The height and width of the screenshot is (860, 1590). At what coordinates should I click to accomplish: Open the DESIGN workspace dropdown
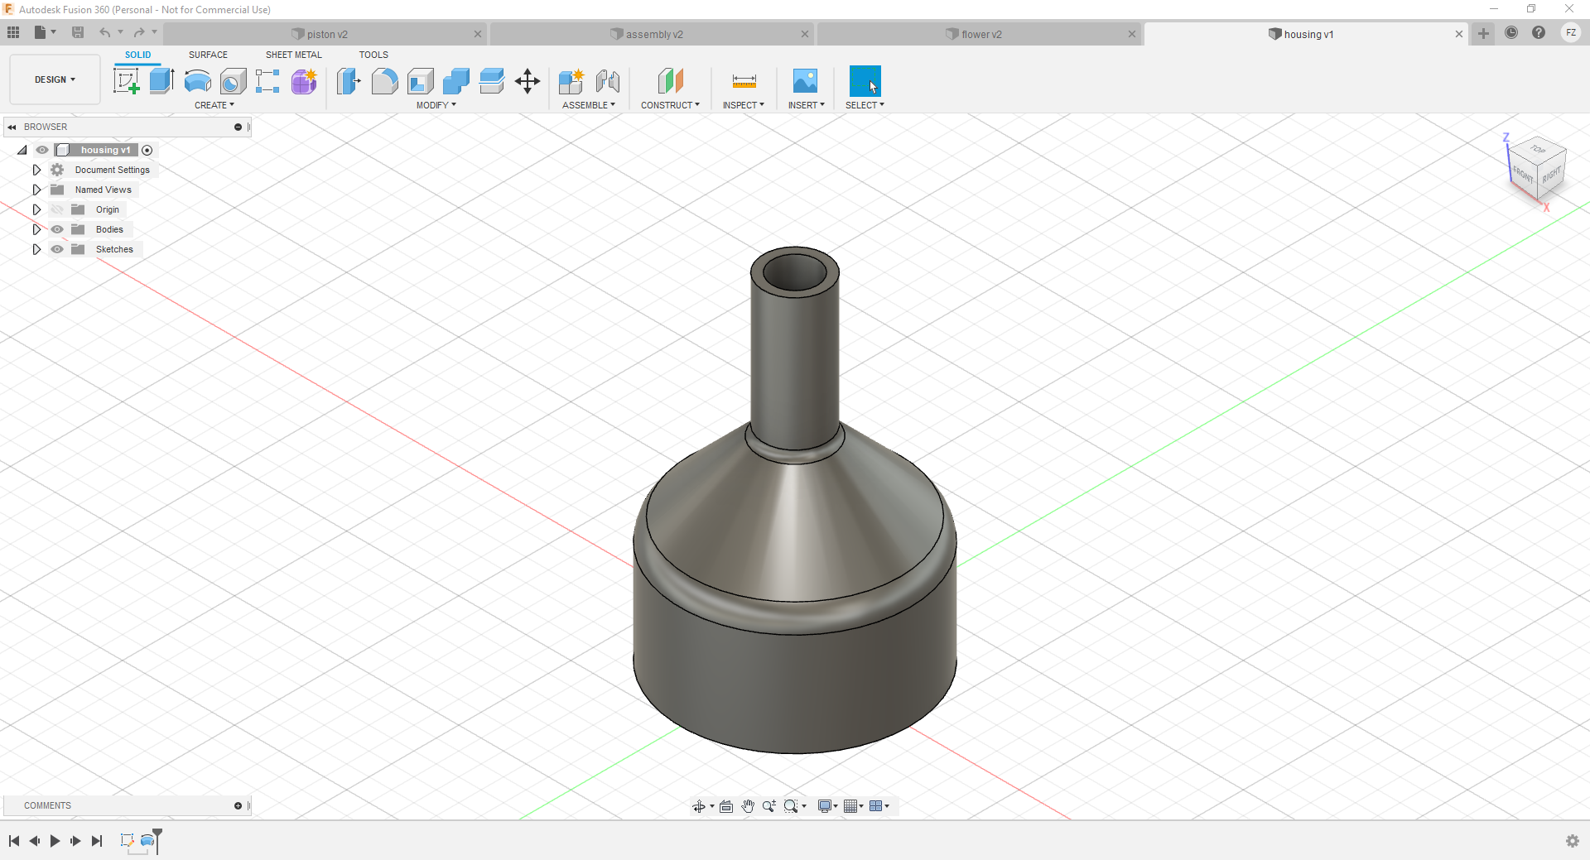(55, 79)
